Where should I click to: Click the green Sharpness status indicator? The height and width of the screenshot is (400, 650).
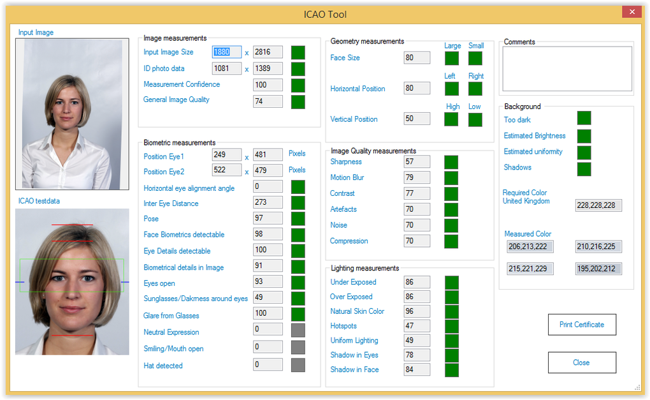tap(451, 162)
